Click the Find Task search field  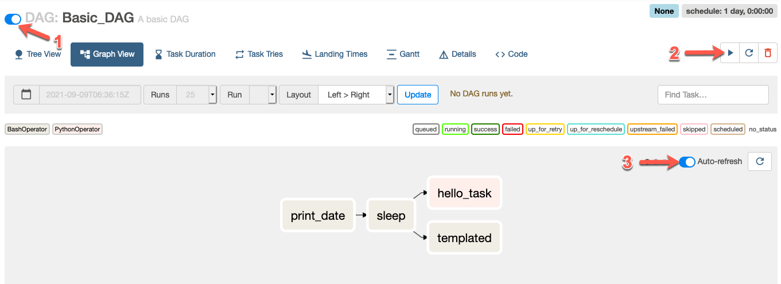713,95
